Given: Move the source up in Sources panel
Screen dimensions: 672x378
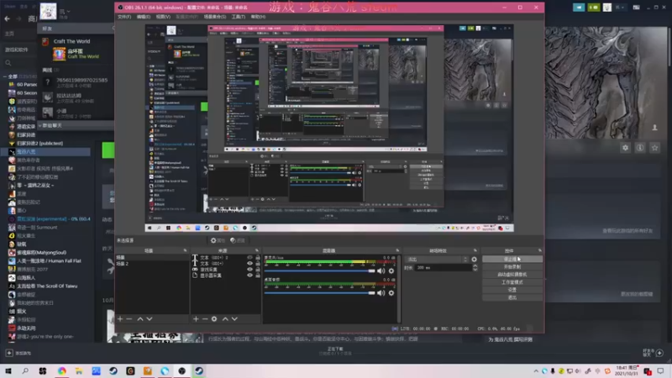Looking at the screenshot, I should pos(225,319).
